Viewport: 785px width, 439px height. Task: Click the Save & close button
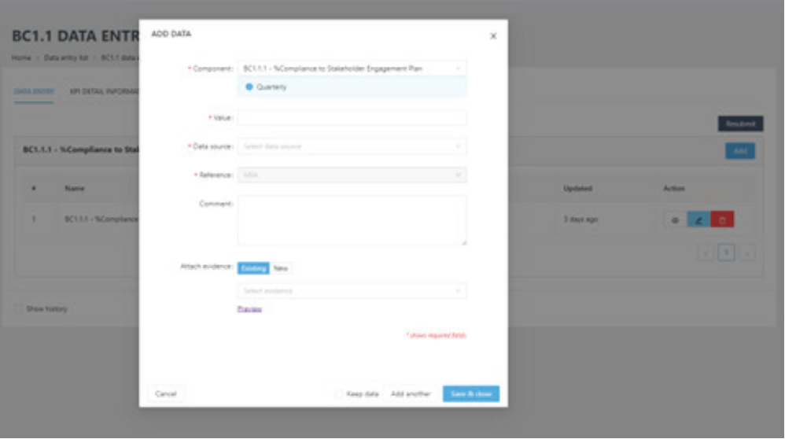tap(470, 394)
